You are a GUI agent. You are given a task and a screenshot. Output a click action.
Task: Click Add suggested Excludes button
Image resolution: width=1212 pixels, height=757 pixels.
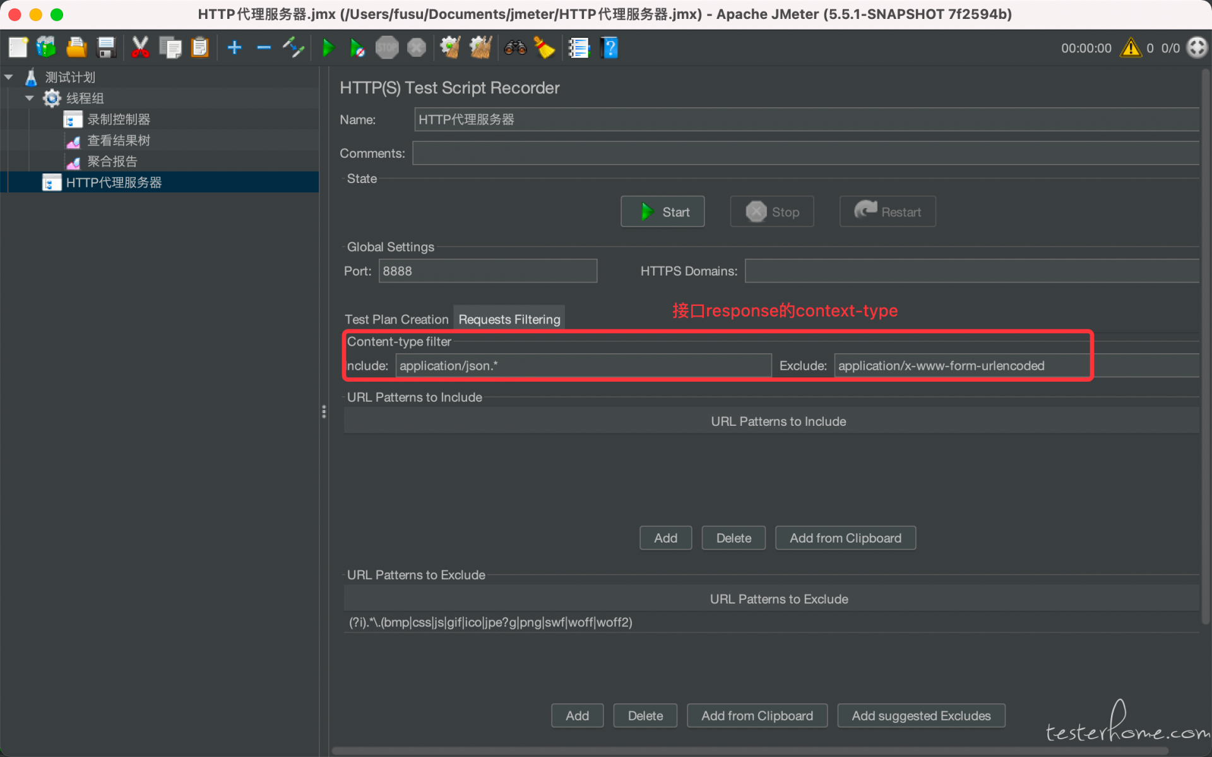click(x=921, y=716)
